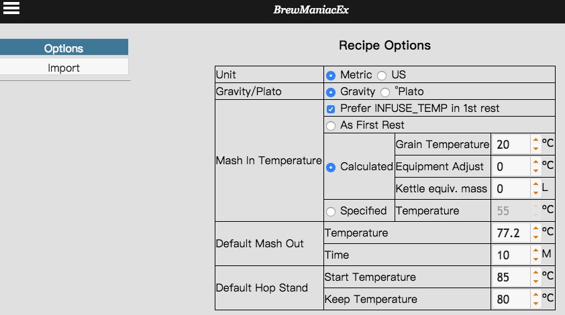Focus the Grain Temperature input field
The image size is (565, 315).
(x=511, y=144)
